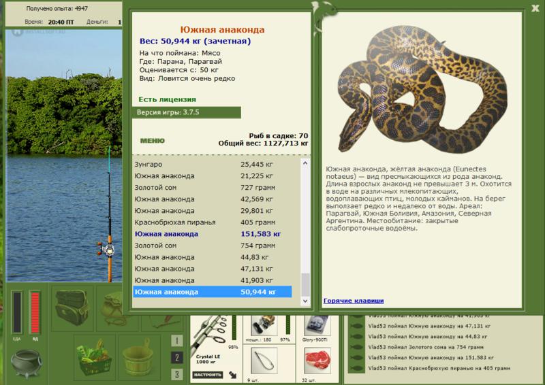Open the tackle backpack icon
This screenshot has height=385, width=545.
click(72, 307)
